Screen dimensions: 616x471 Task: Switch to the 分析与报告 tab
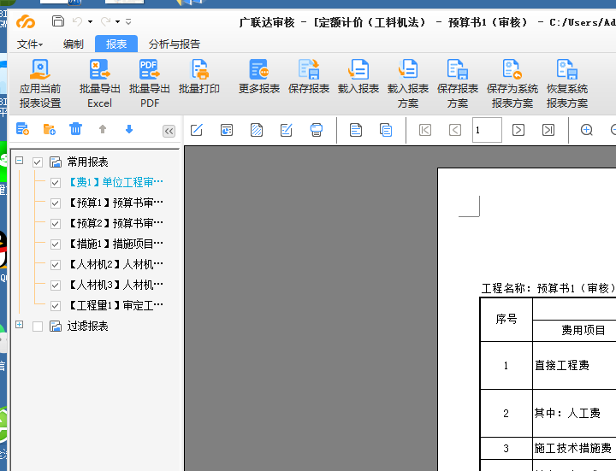tap(175, 44)
